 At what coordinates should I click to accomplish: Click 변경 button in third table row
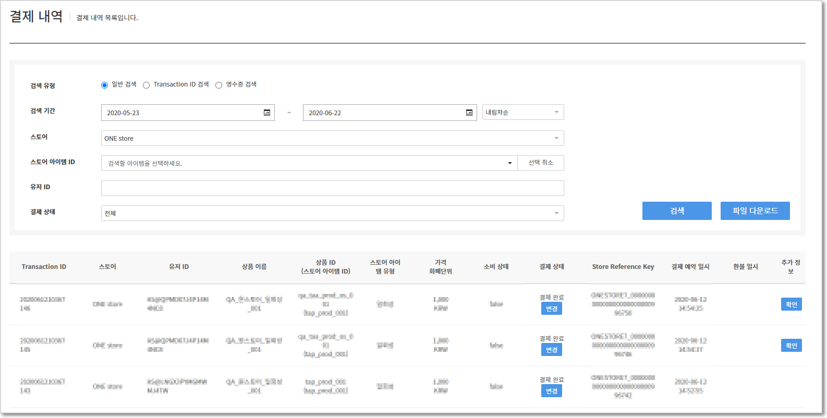pyautogui.click(x=552, y=391)
